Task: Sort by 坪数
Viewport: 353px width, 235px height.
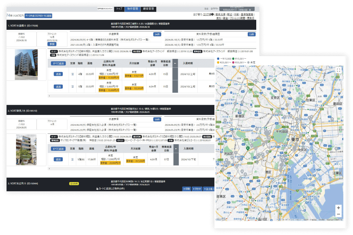Action: 236,14
